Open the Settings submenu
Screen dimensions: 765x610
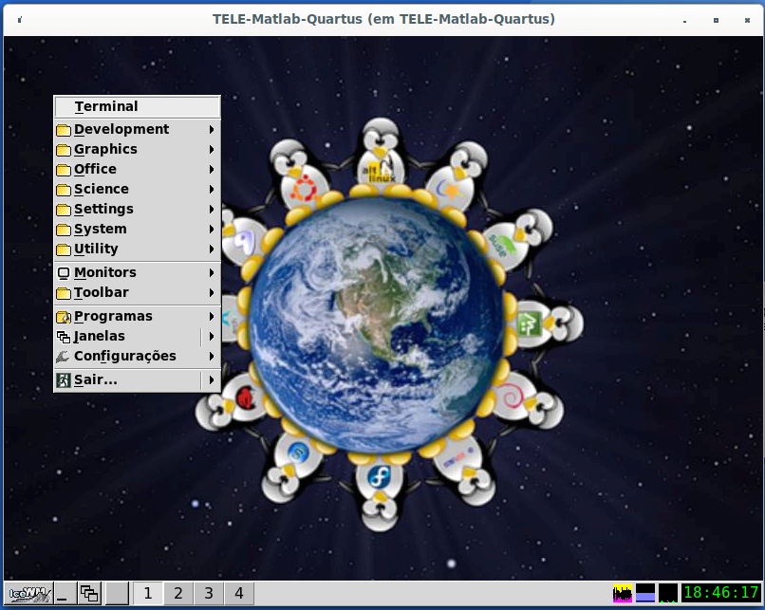137,210
